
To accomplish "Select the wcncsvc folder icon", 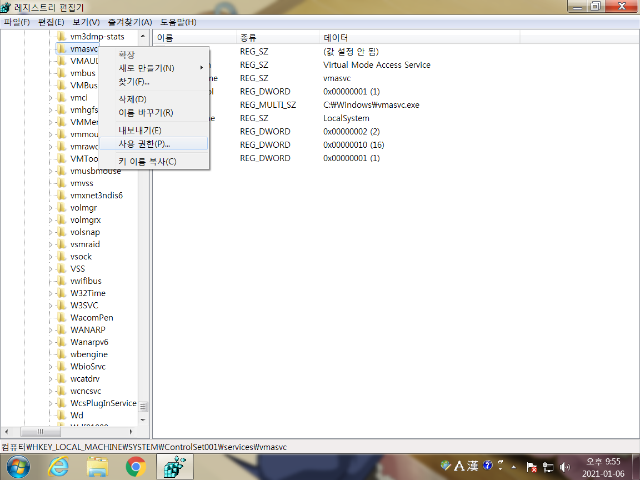I will click(x=62, y=391).
